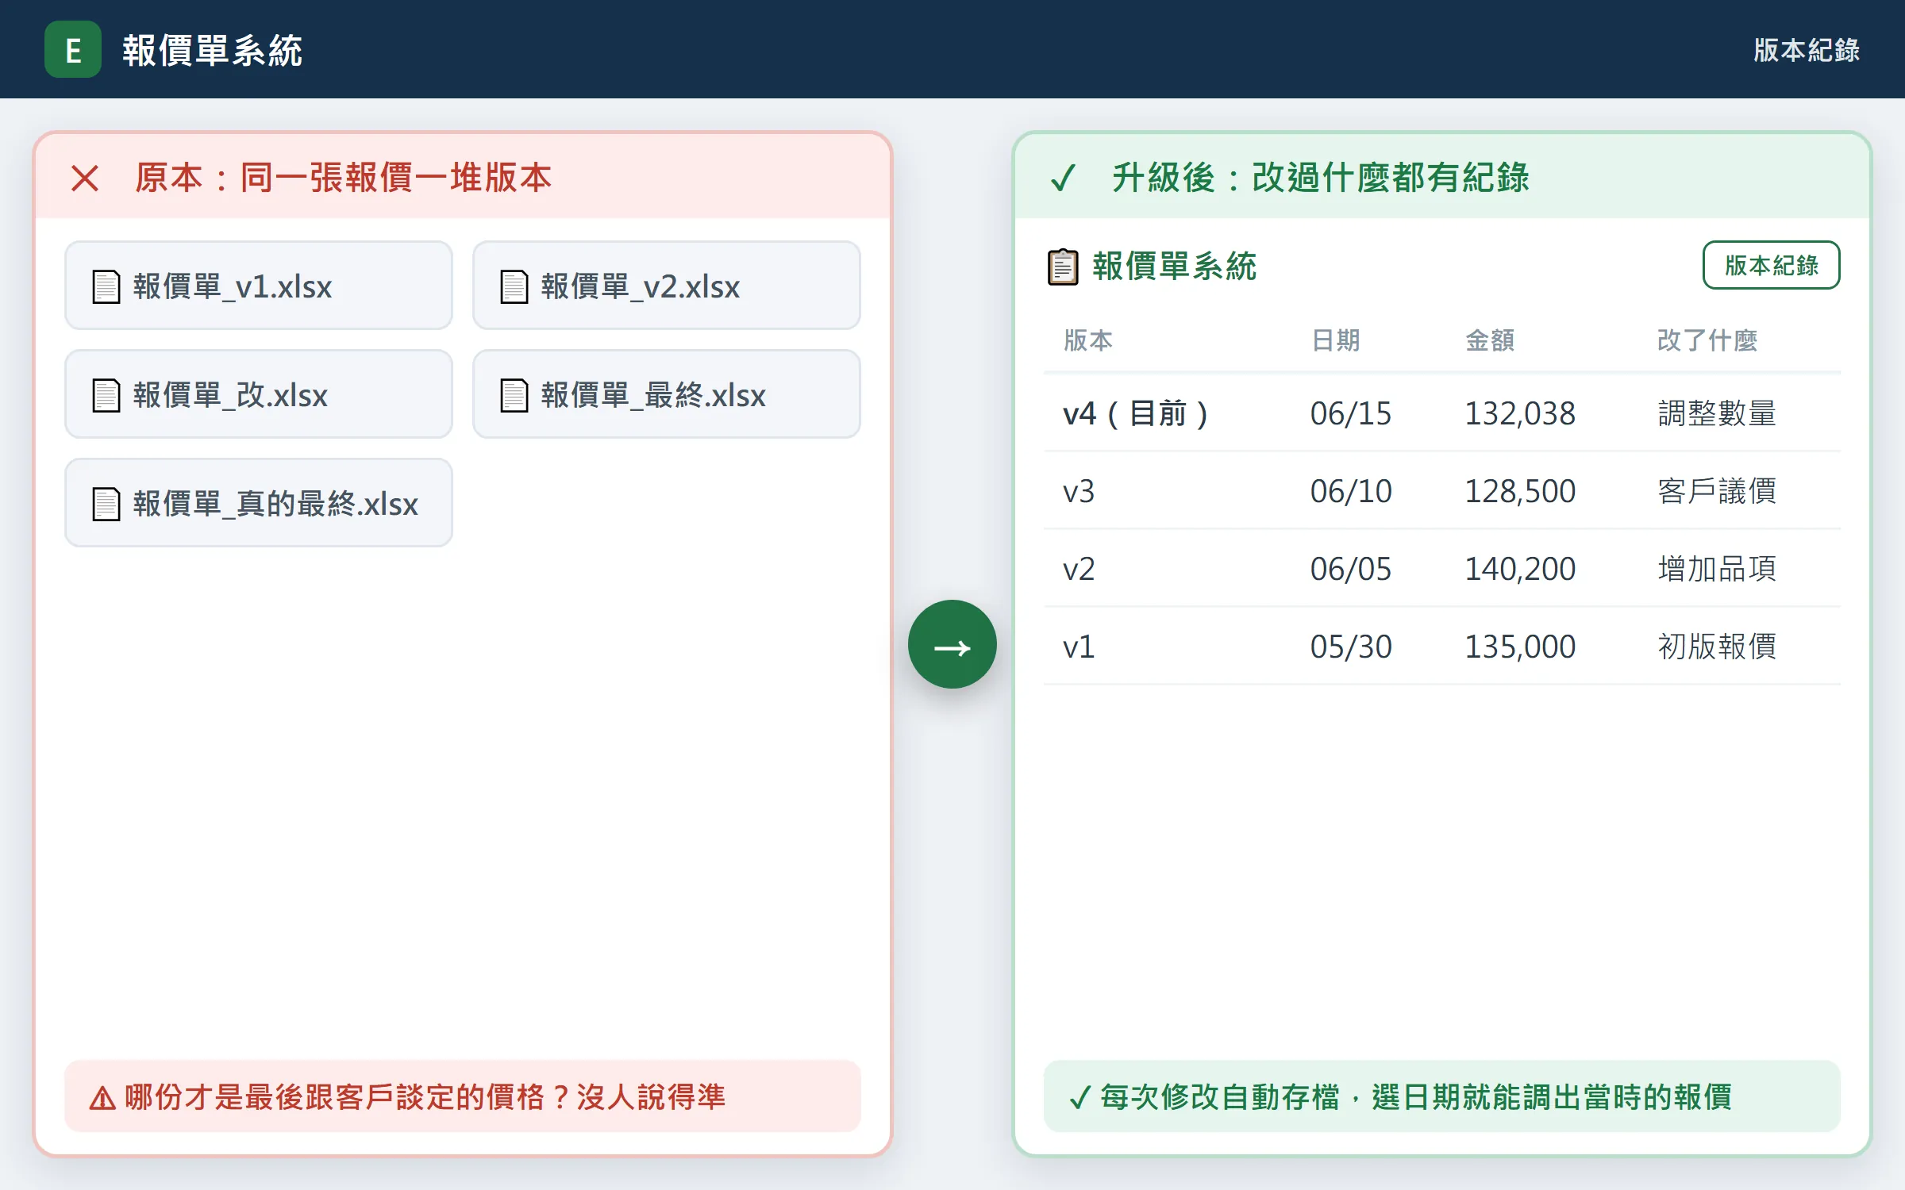Image resolution: width=1905 pixels, height=1190 pixels.
Task: Click the document icon of 報價單_v2.xlsx
Action: (x=514, y=286)
